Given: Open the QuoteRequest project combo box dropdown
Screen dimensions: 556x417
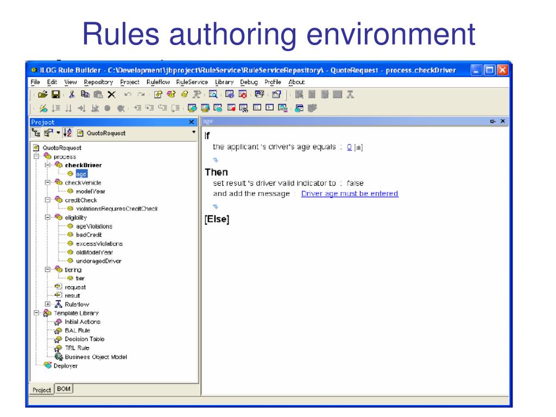Looking at the screenshot, I should point(194,132).
